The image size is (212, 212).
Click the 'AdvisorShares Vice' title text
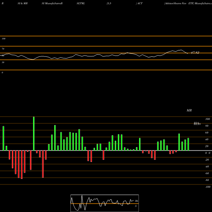(175, 3)
